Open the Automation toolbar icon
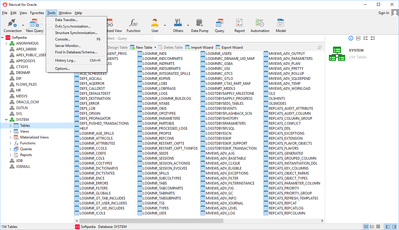This screenshot has width=399, height=230. (260, 25)
